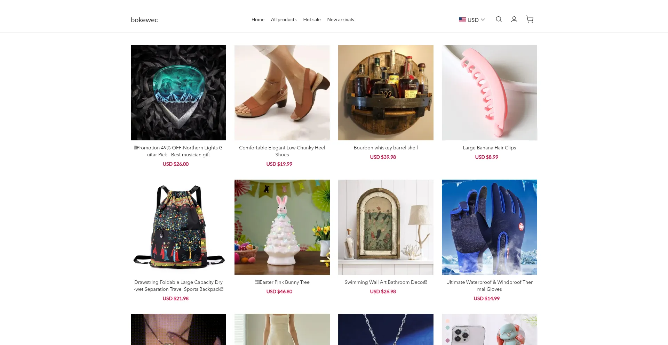
Task: Open the Bourbon whiskey barrel shelf image
Action: [x=386, y=93]
